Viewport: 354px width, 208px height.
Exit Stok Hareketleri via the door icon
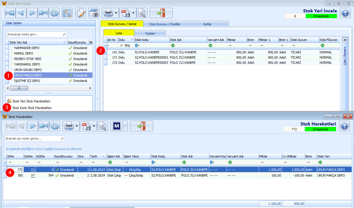[142, 126]
